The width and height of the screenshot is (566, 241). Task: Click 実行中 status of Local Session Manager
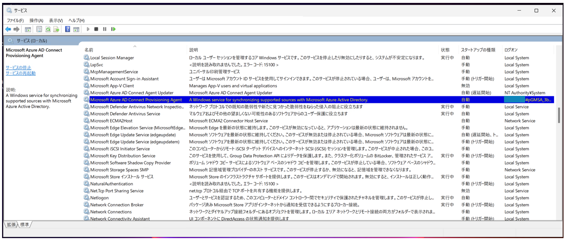(x=447, y=58)
